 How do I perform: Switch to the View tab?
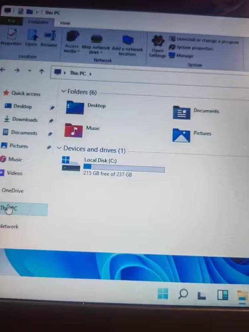click(x=65, y=23)
